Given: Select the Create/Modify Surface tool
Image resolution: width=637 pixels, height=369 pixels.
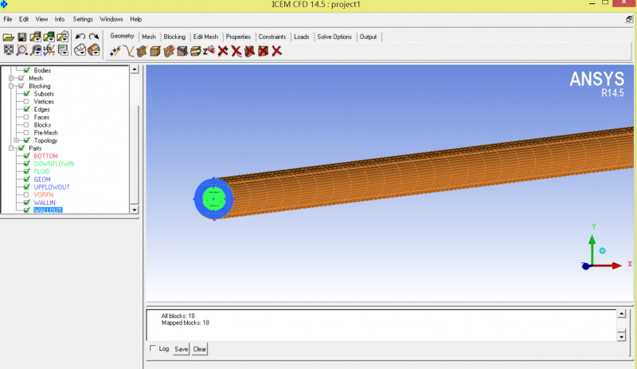Looking at the screenshot, I should pos(142,51).
